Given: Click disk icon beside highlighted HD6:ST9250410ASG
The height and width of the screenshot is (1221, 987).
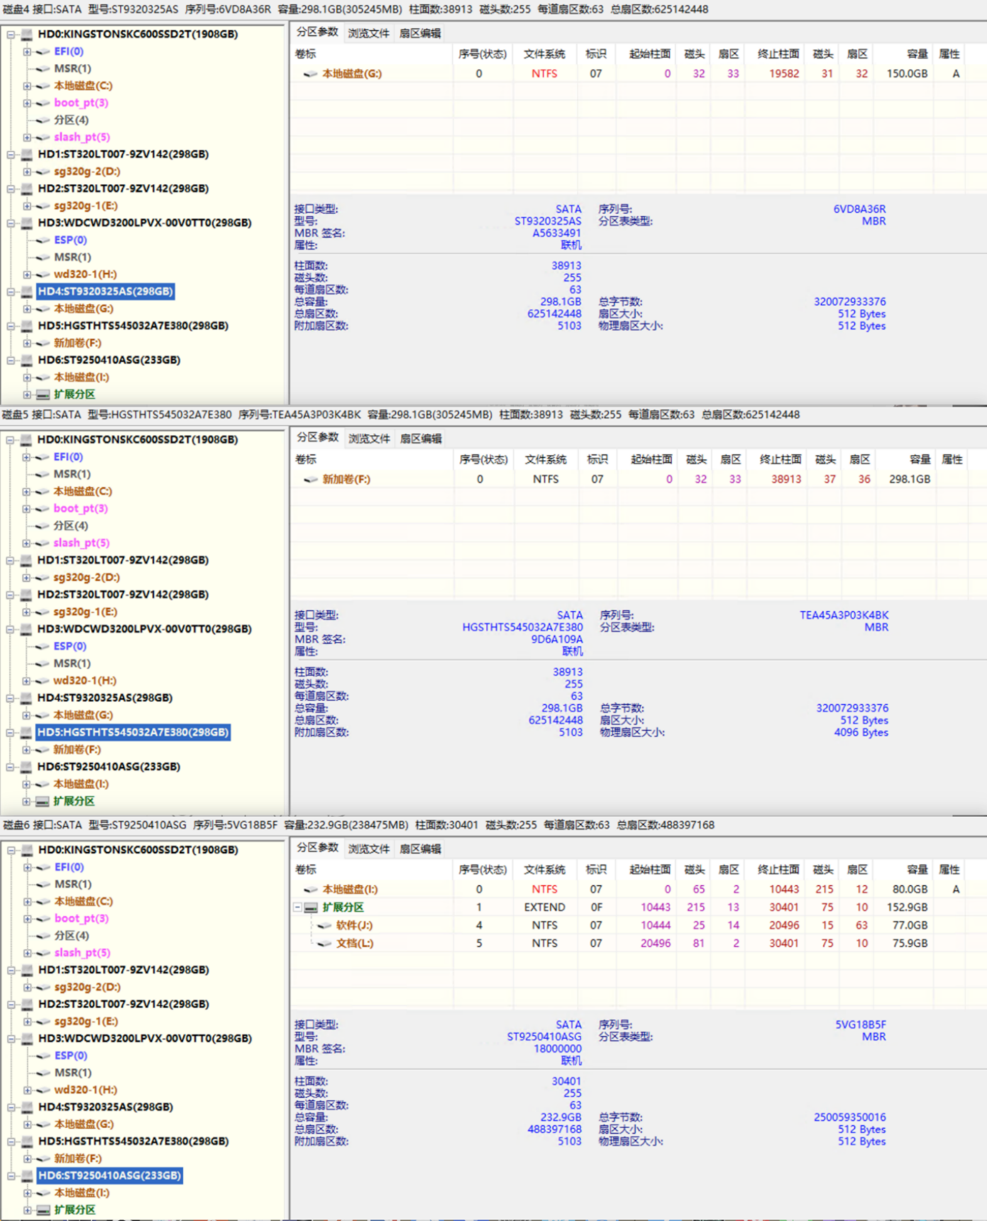Looking at the screenshot, I should coord(26,1176).
